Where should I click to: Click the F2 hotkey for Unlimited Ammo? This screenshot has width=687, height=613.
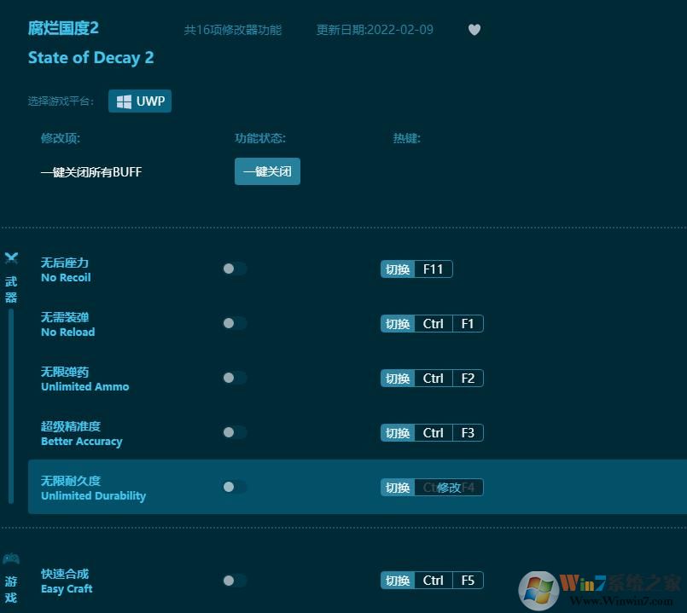[x=467, y=378]
